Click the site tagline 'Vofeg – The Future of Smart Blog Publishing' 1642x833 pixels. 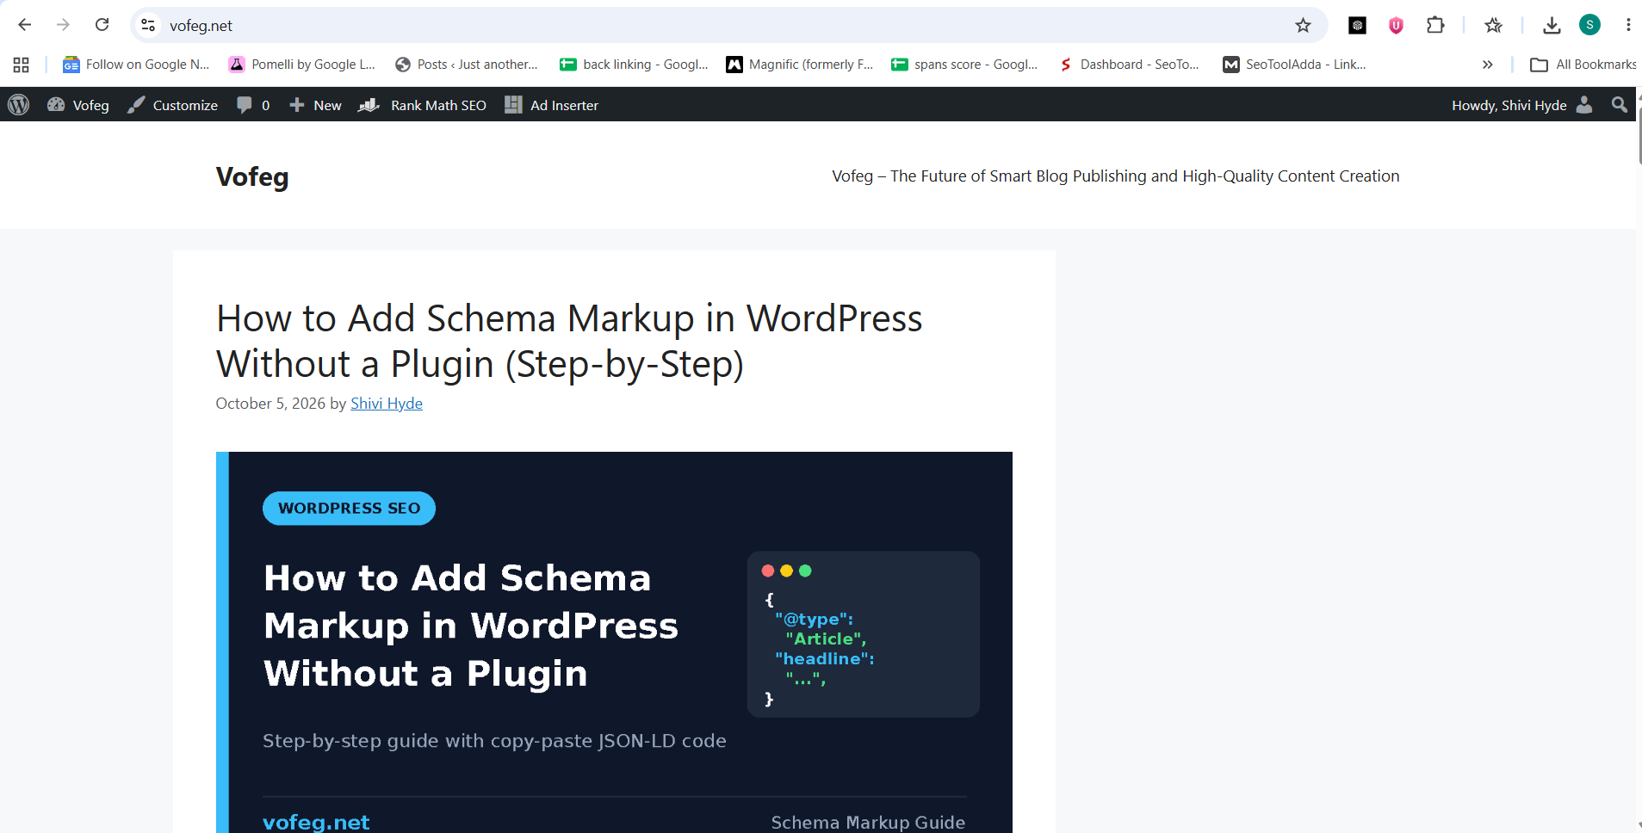coord(1115,176)
